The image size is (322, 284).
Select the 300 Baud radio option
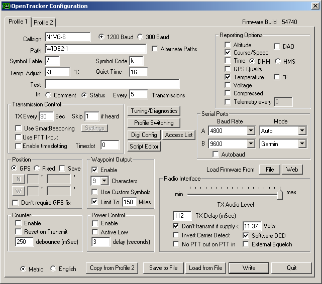140,37
